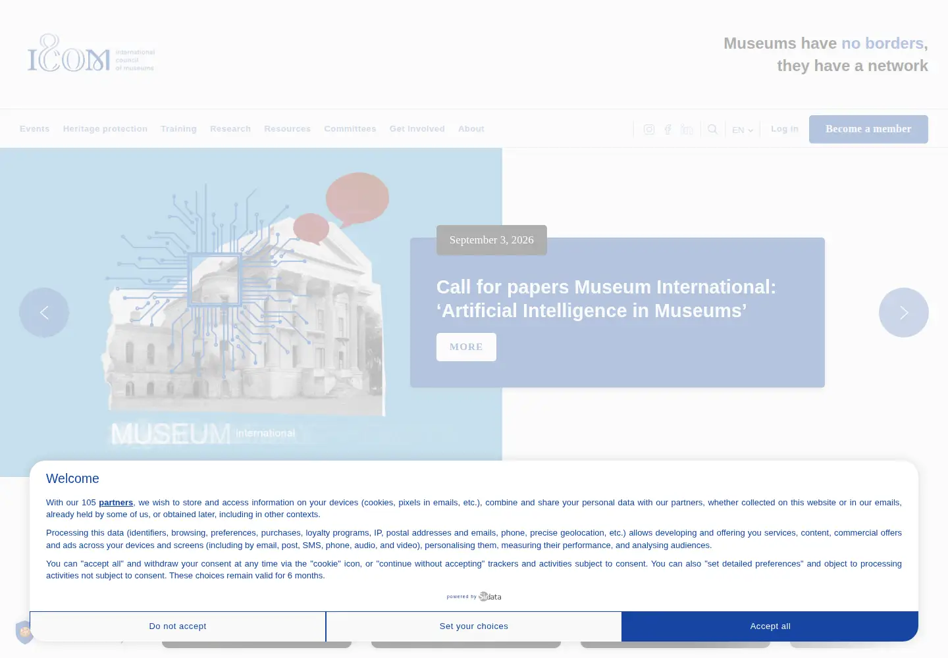
Task: Go to previous slide arrow
Action: (44, 313)
